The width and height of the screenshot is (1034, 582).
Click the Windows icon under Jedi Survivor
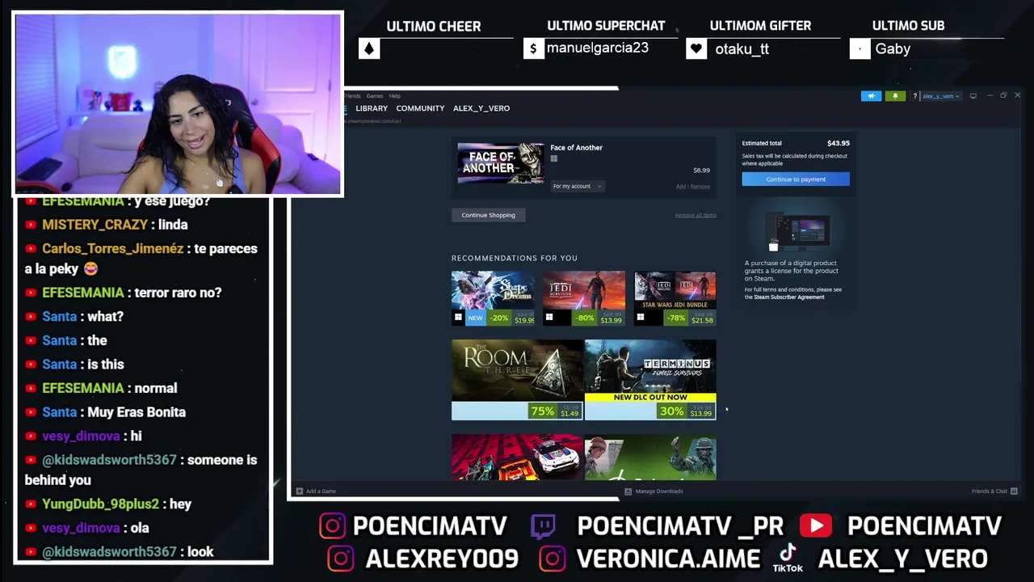pos(549,318)
